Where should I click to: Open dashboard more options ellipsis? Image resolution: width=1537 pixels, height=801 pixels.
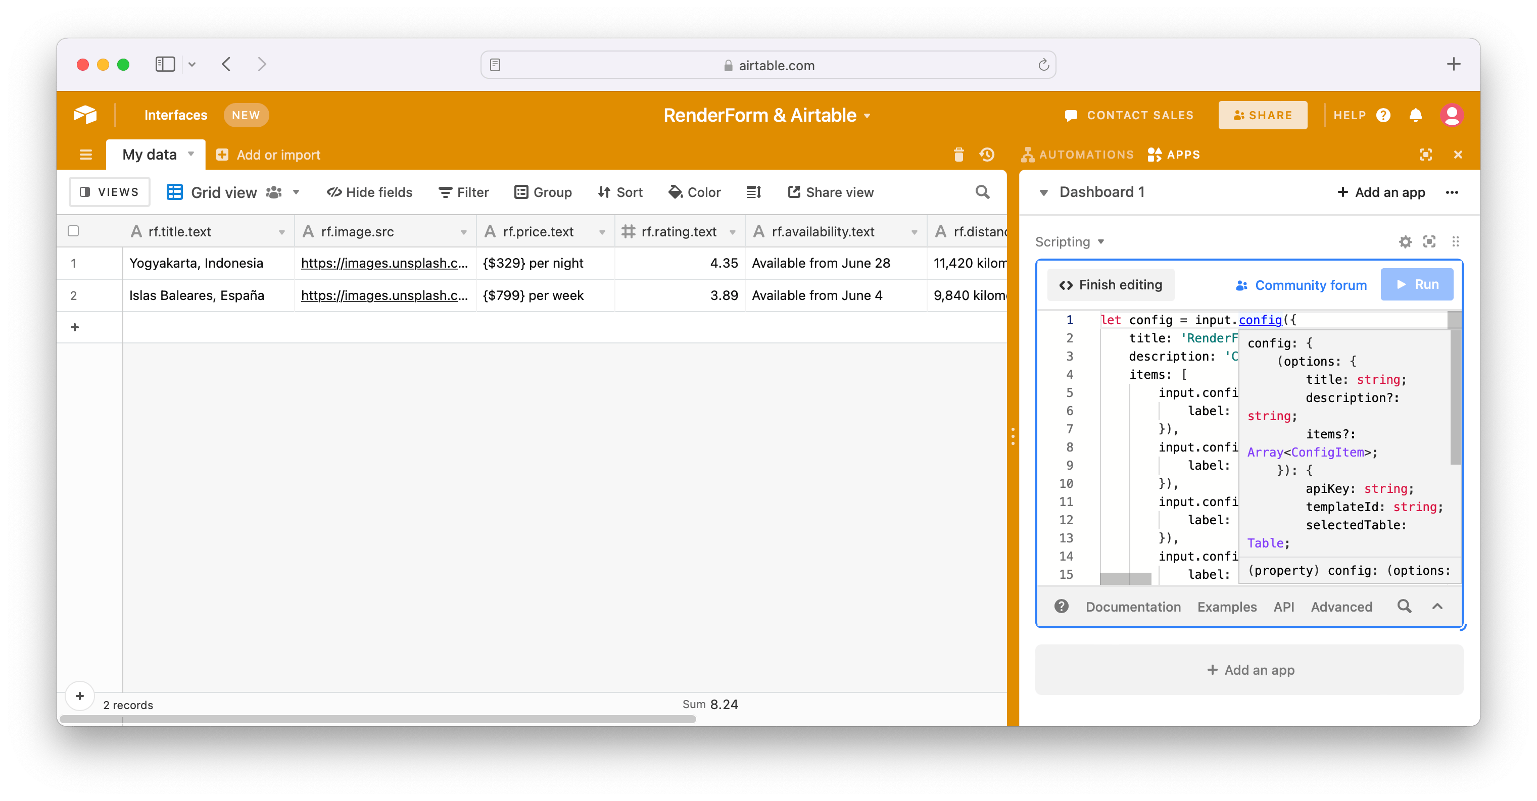pyautogui.click(x=1452, y=192)
